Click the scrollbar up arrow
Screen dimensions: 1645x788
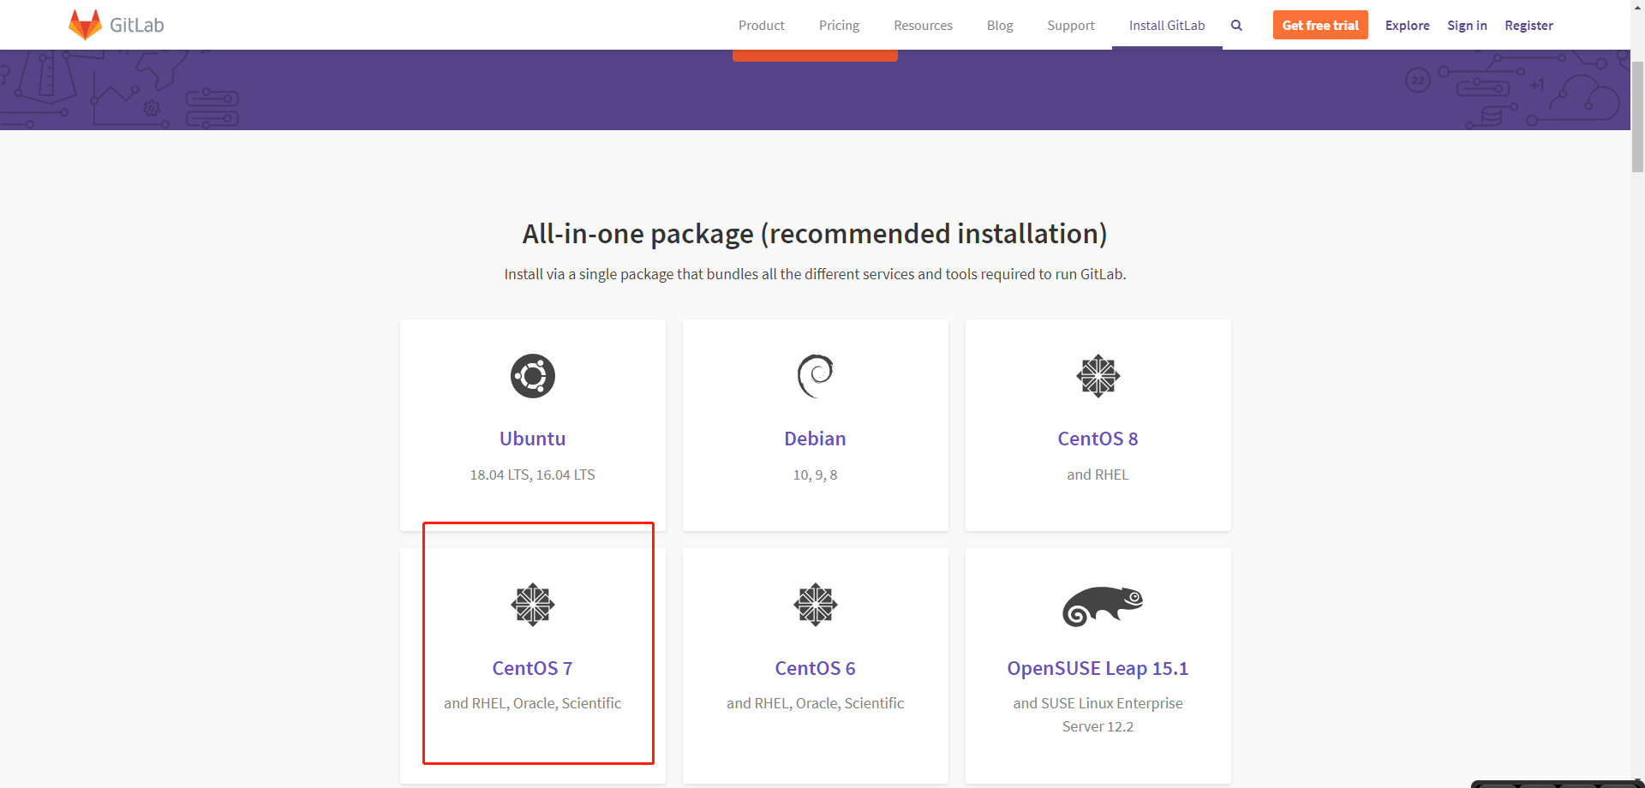coord(1637,7)
